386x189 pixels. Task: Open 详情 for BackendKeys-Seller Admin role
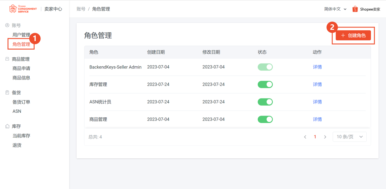point(317,67)
